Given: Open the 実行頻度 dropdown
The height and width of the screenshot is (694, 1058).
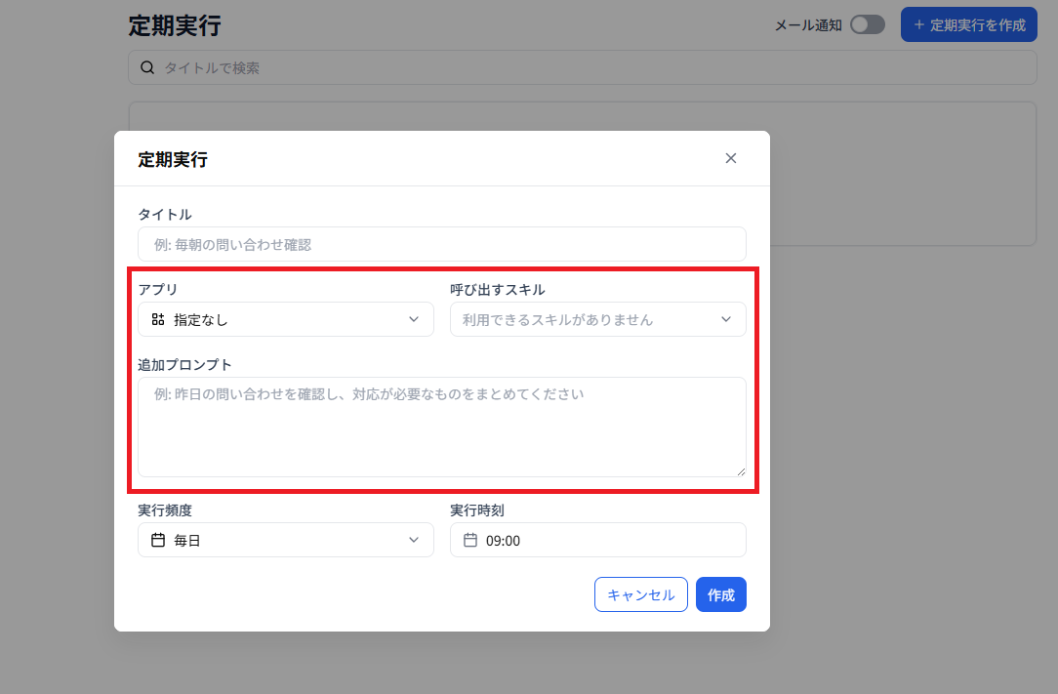Looking at the screenshot, I should click(285, 540).
